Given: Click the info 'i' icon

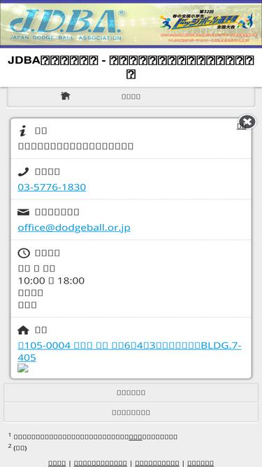Looking at the screenshot, I should (22, 131).
